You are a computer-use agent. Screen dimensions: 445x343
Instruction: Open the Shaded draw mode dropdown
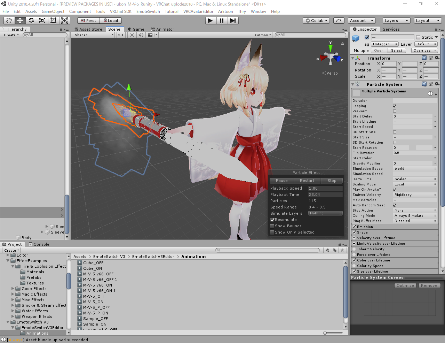(94, 35)
